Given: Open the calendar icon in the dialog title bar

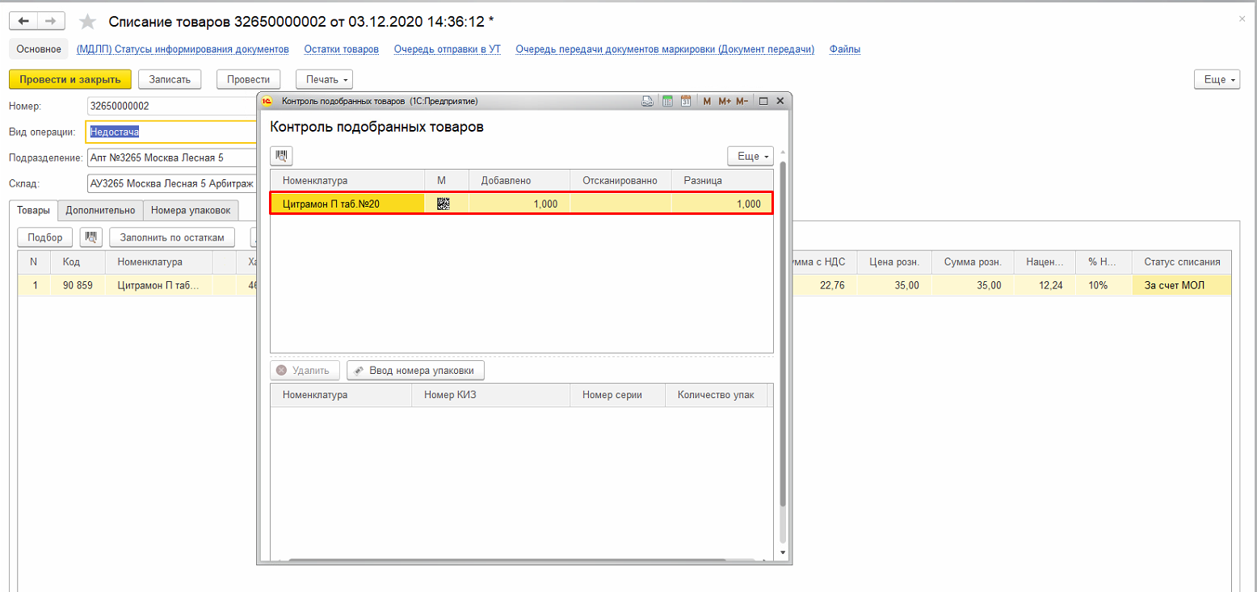Looking at the screenshot, I should point(686,101).
